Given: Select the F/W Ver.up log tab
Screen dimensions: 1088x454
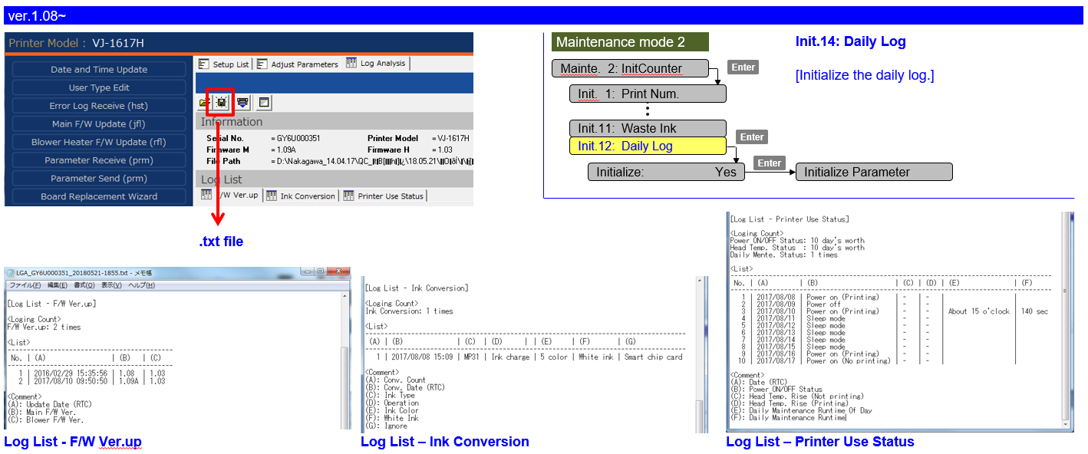Looking at the screenshot, I should 230,196.
